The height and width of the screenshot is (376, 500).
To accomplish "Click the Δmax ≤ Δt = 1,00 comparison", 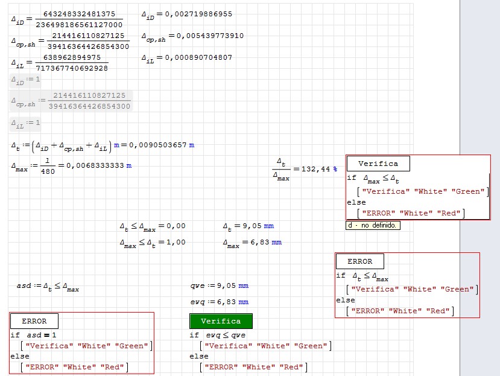I will (x=152, y=243).
